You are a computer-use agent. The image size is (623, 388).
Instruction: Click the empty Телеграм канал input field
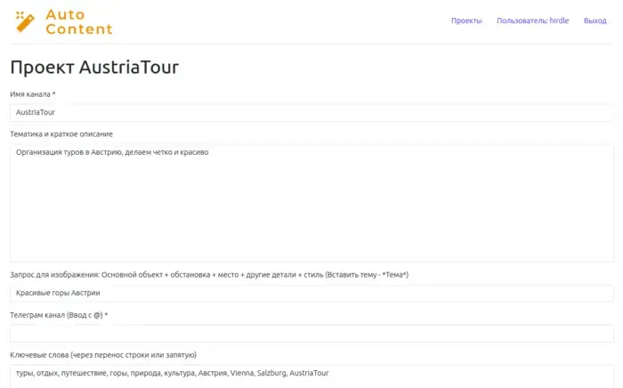311,334
